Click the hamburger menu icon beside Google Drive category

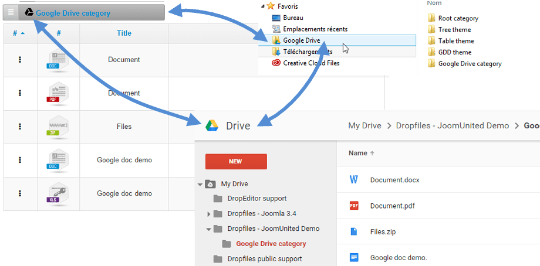(11, 12)
